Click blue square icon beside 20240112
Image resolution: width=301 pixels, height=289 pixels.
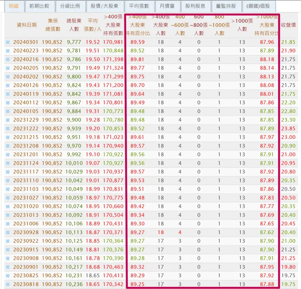(x=8, y=102)
